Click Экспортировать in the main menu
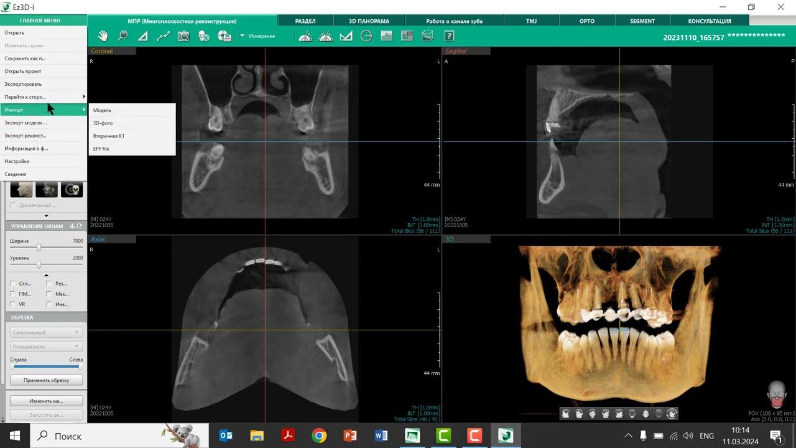 [x=44, y=84]
